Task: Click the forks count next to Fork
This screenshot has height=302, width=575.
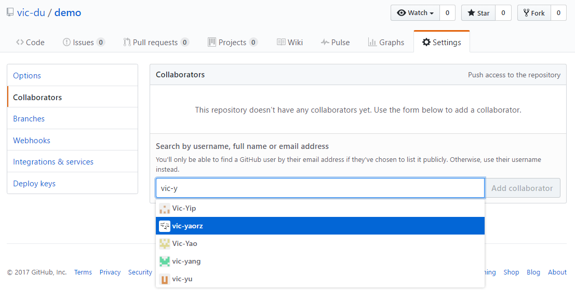Action: click(x=558, y=13)
